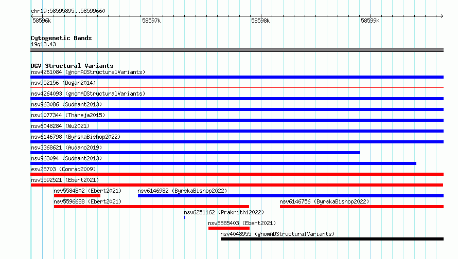Select the red bar under esv28703

click(x=237, y=174)
